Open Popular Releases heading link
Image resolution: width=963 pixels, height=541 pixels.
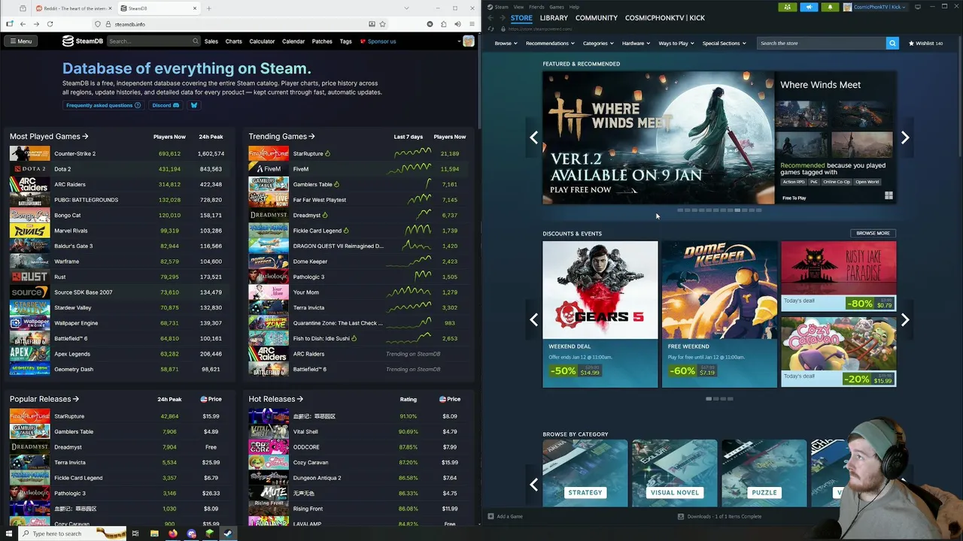[x=44, y=399]
